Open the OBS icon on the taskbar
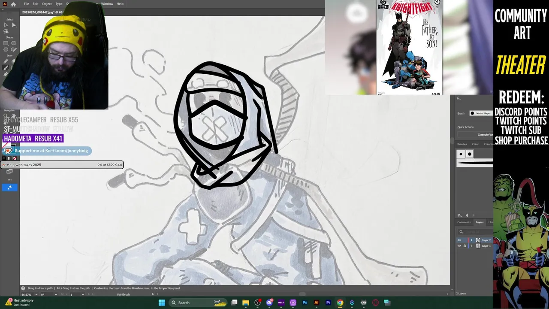549x309 pixels. pyautogui.click(x=258, y=303)
